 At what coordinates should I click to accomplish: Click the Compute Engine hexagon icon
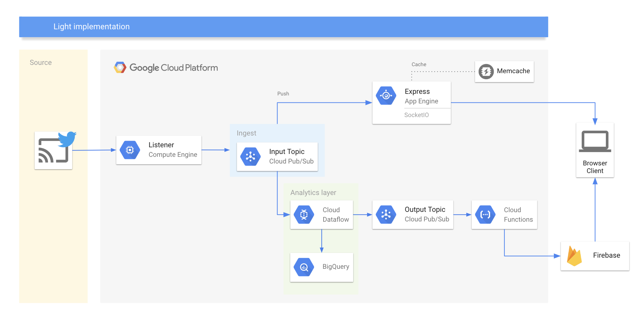tap(130, 150)
